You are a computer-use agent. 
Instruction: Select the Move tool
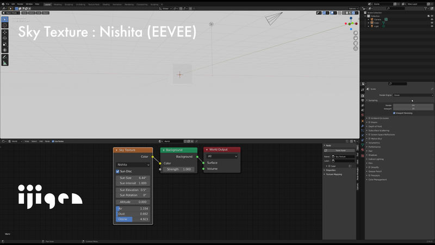coord(5,33)
